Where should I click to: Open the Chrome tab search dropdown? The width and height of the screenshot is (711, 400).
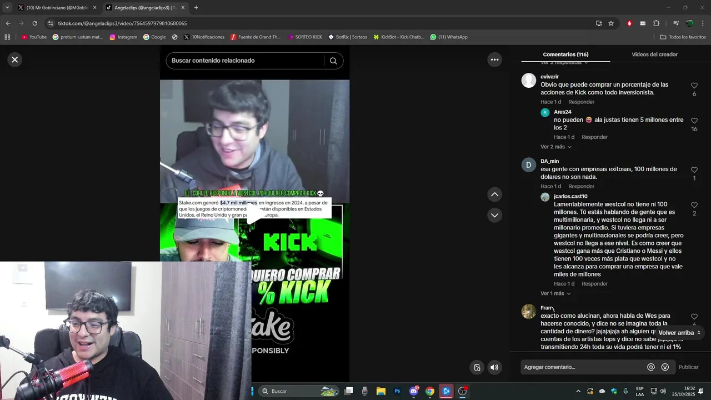point(7,8)
